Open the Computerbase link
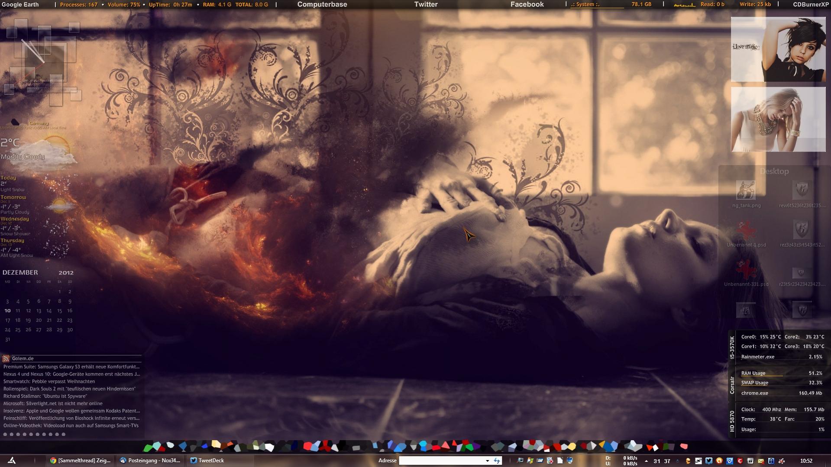The height and width of the screenshot is (467, 831). coord(322,4)
